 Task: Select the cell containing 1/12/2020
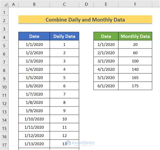tap(34, 136)
